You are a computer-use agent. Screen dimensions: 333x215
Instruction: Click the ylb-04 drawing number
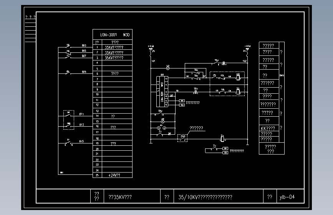(287, 197)
